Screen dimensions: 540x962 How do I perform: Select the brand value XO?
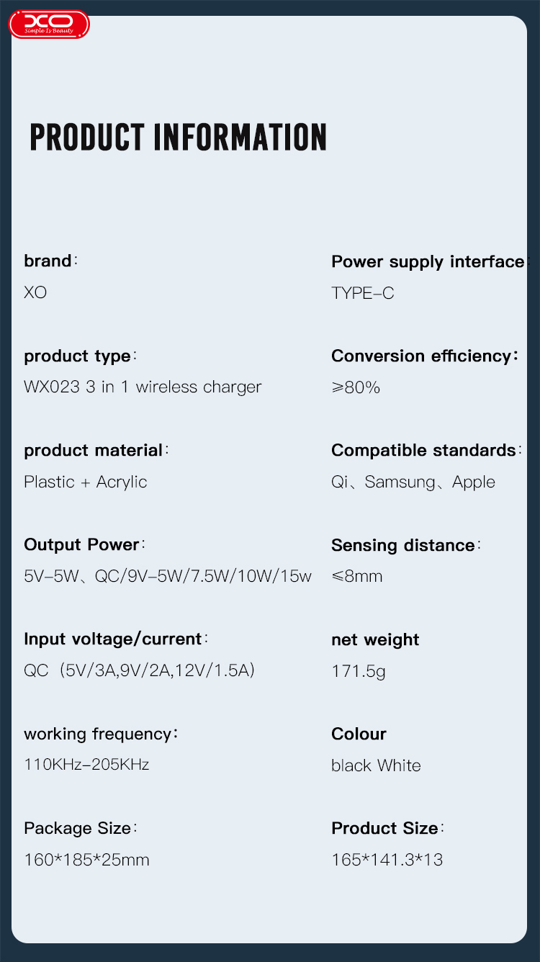pyautogui.click(x=35, y=292)
